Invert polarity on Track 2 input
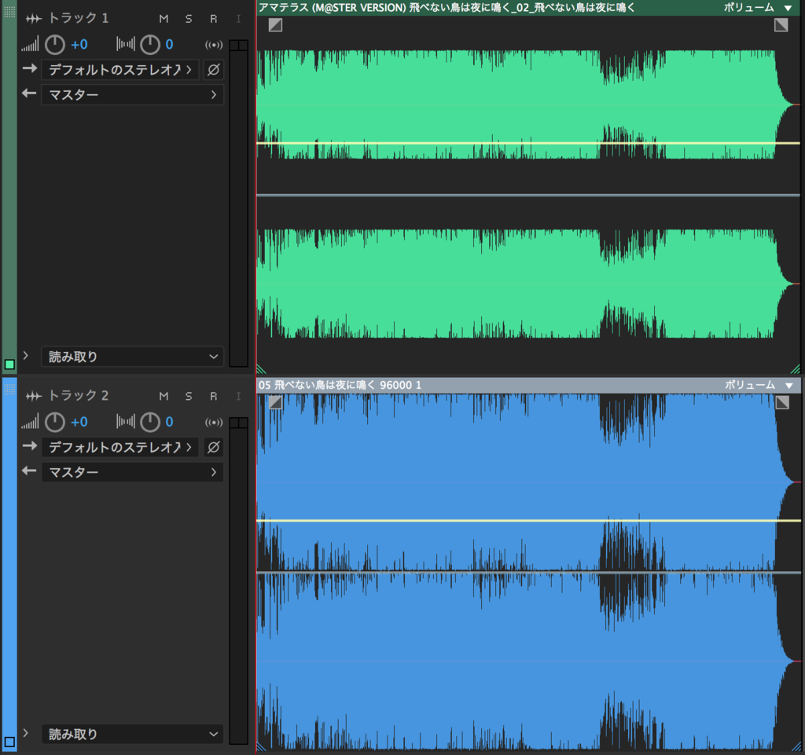 pos(214,447)
